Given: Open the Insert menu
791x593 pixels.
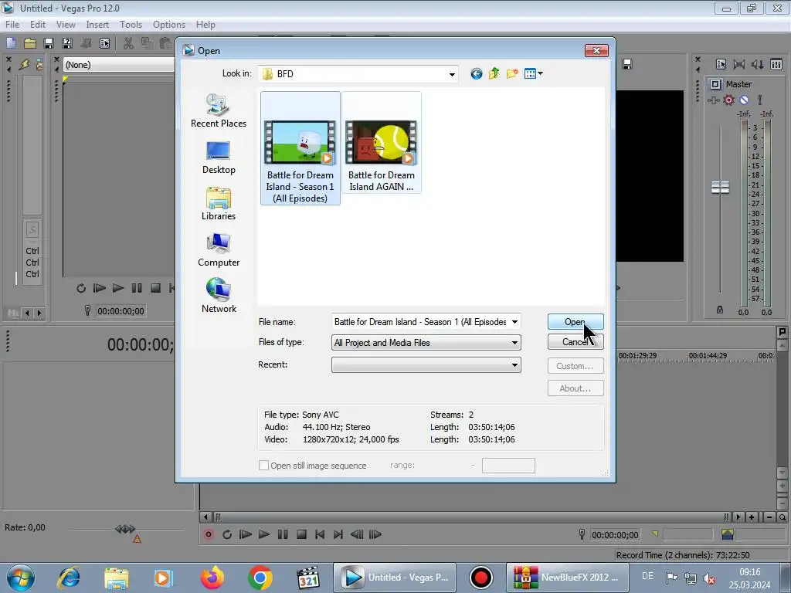Looking at the screenshot, I should pos(97,25).
